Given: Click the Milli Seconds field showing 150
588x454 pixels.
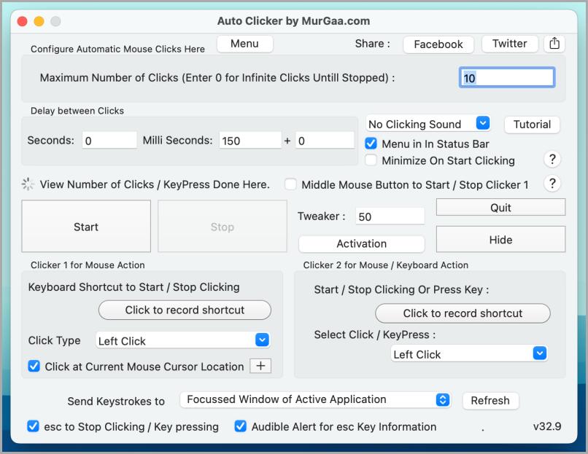Looking at the screenshot, I should click(250, 140).
